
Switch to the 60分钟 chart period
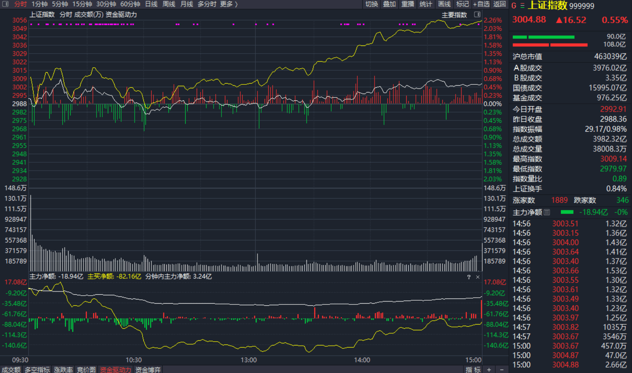tap(130, 4)
